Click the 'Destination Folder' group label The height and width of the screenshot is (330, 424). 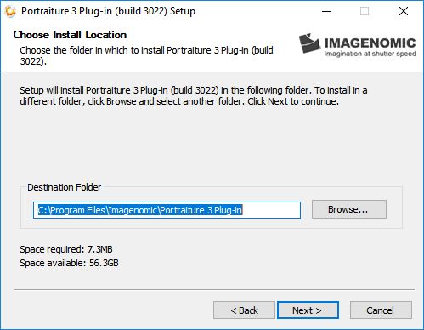point(64,187)
